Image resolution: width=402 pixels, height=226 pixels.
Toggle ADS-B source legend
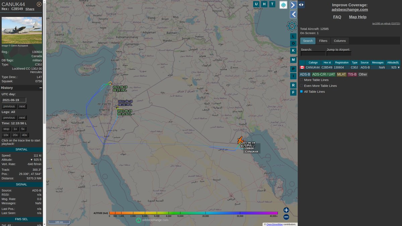tap(305, 74)
